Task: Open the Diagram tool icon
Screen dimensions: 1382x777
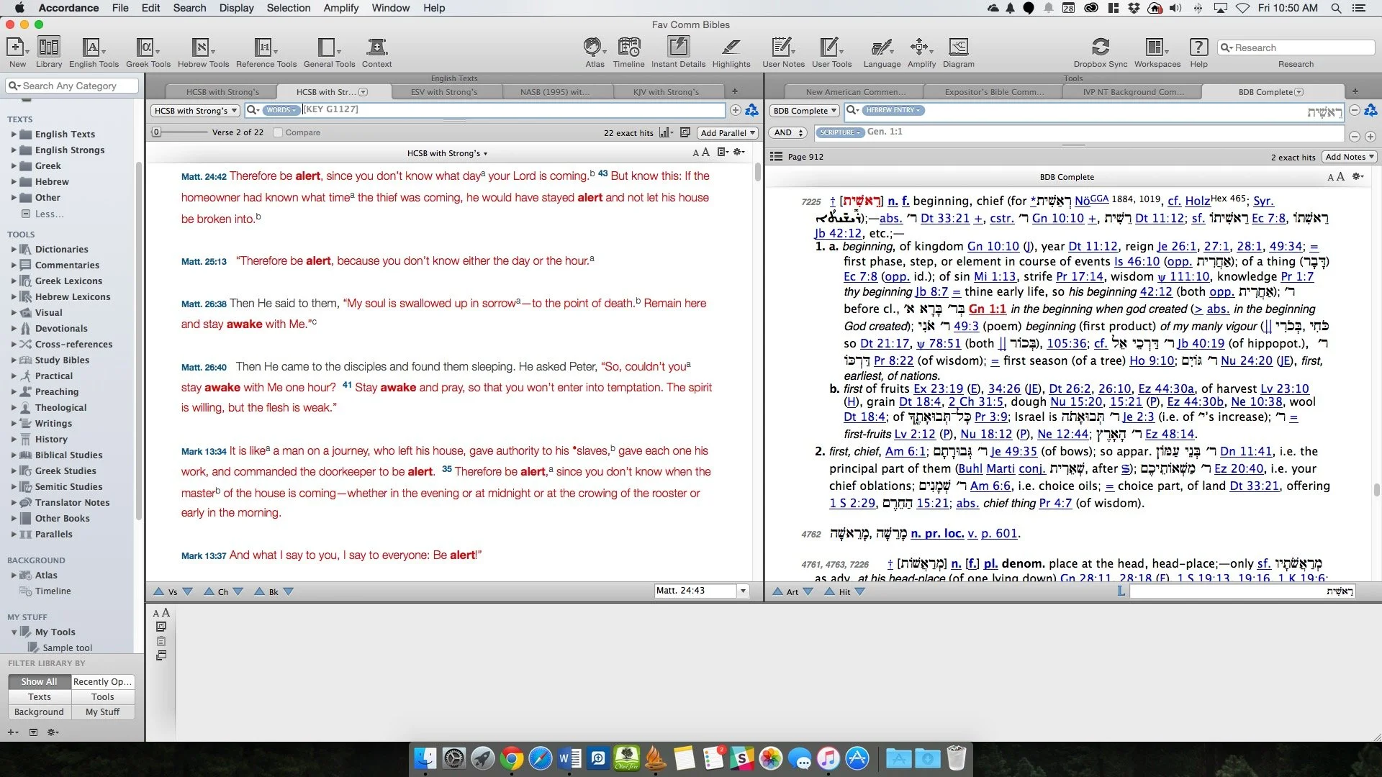Action: (x=958, y=48)
